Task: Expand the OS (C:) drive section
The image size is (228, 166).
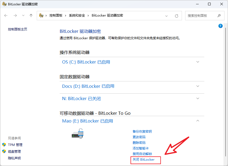Action: click(198, 62)
